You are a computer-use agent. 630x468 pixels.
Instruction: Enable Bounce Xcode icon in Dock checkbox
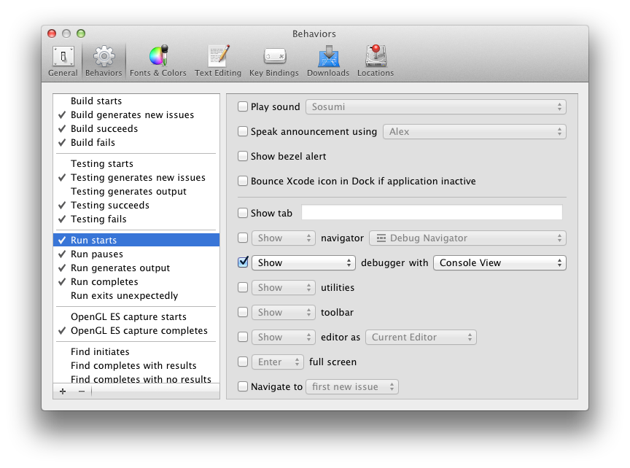pyautogui.click(x=243, y=182)
